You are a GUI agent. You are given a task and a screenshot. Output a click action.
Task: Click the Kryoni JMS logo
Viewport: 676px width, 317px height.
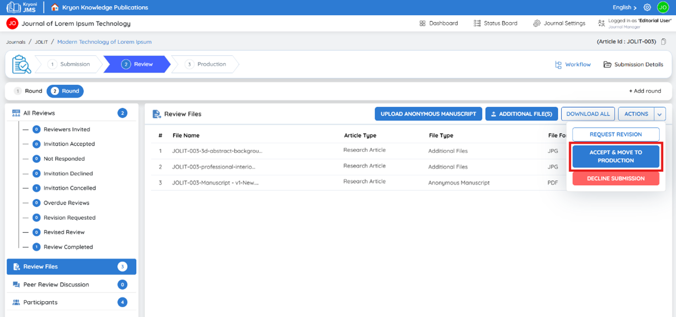[x=22, y=7]
